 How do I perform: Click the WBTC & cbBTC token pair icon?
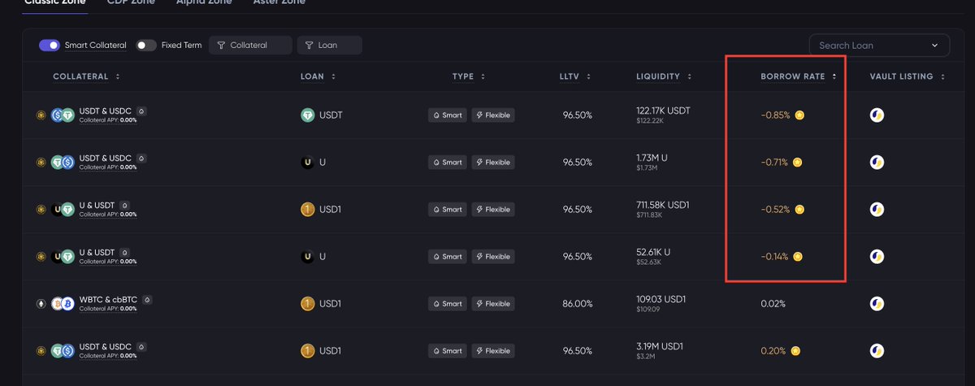point(63,304)
